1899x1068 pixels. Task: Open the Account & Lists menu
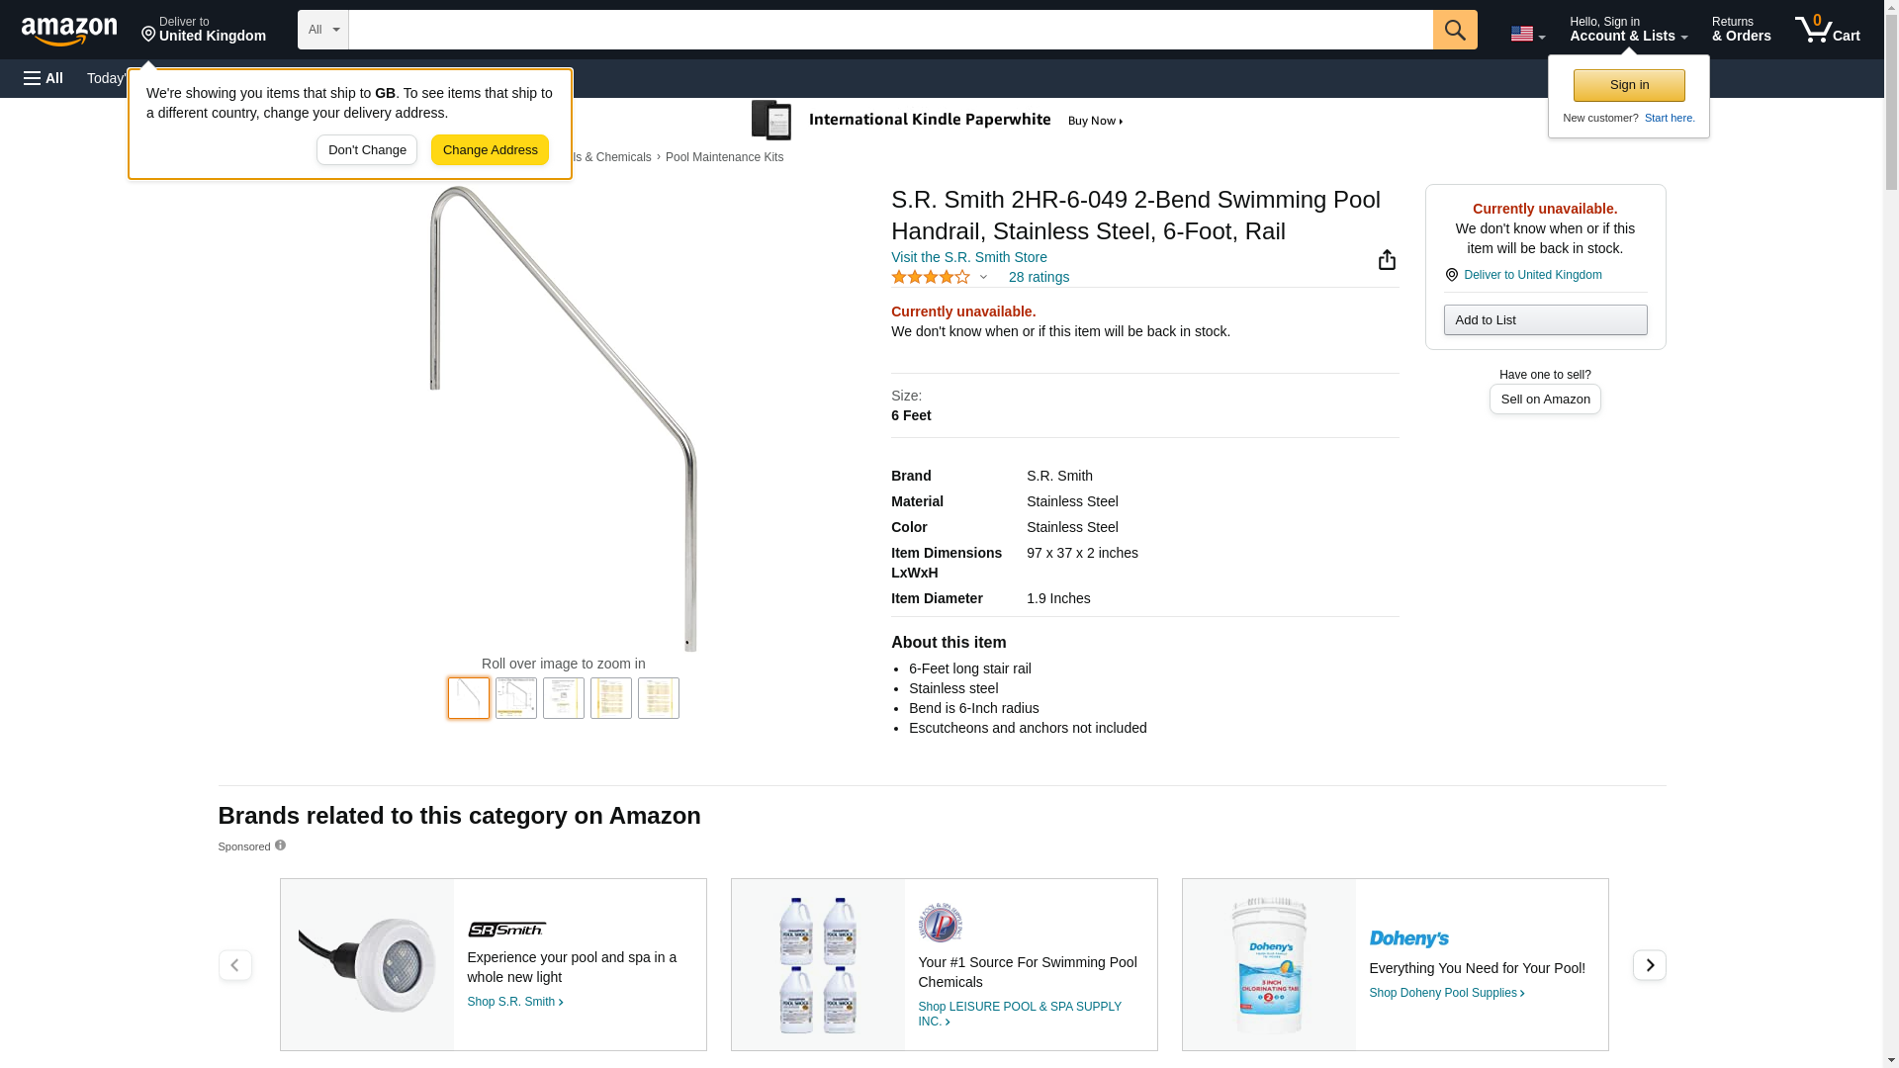pyautogui.click(x=1628, y=30)
